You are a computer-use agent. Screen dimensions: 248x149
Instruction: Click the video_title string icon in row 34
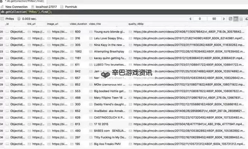point(91,124)
